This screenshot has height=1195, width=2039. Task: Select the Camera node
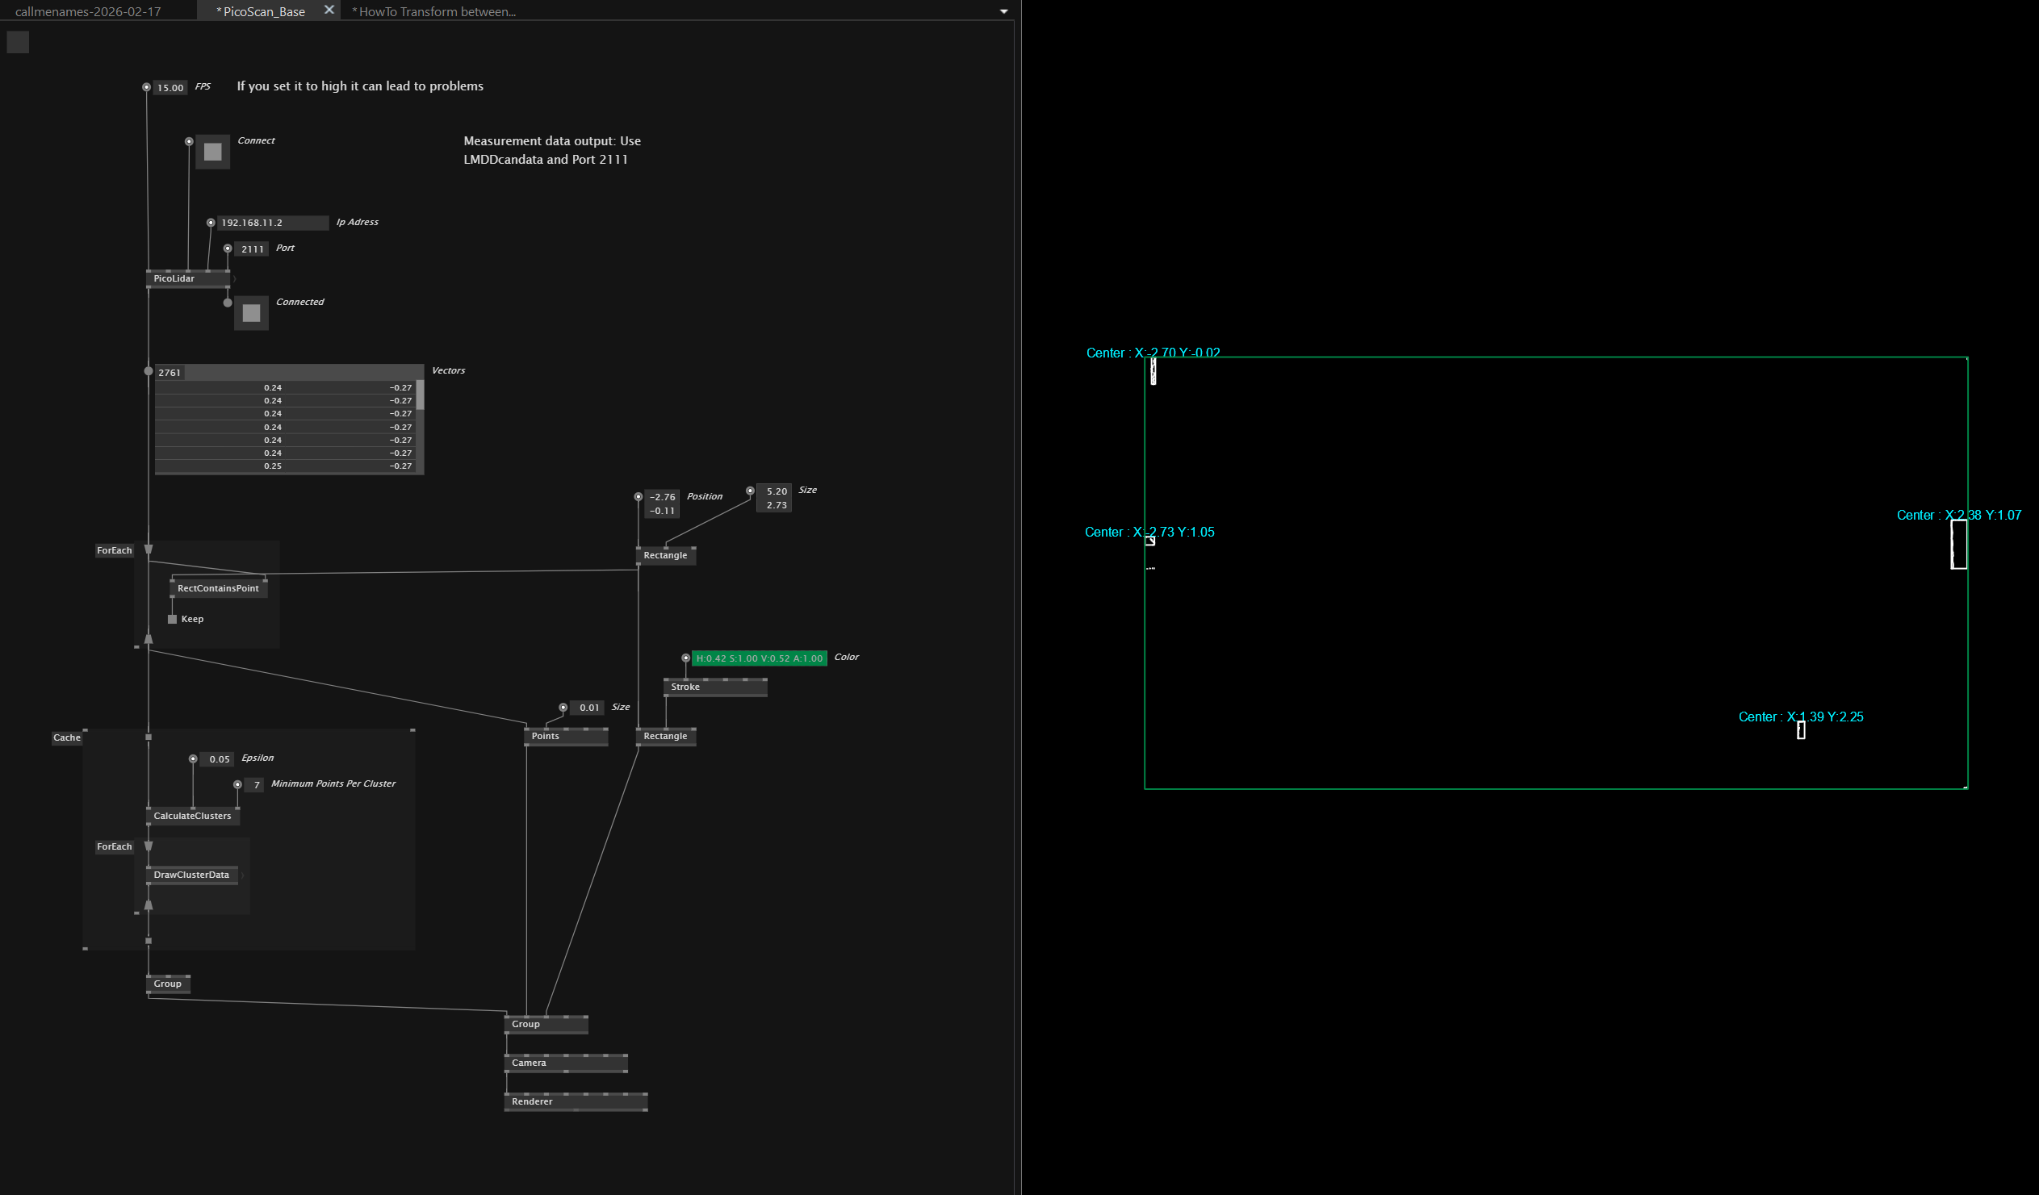529,1063
